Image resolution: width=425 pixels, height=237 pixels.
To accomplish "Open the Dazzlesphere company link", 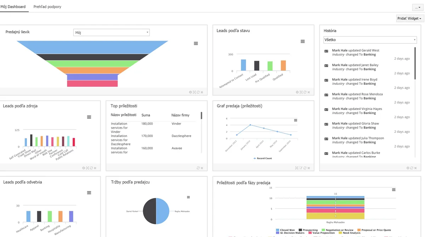I will [181, 136].
